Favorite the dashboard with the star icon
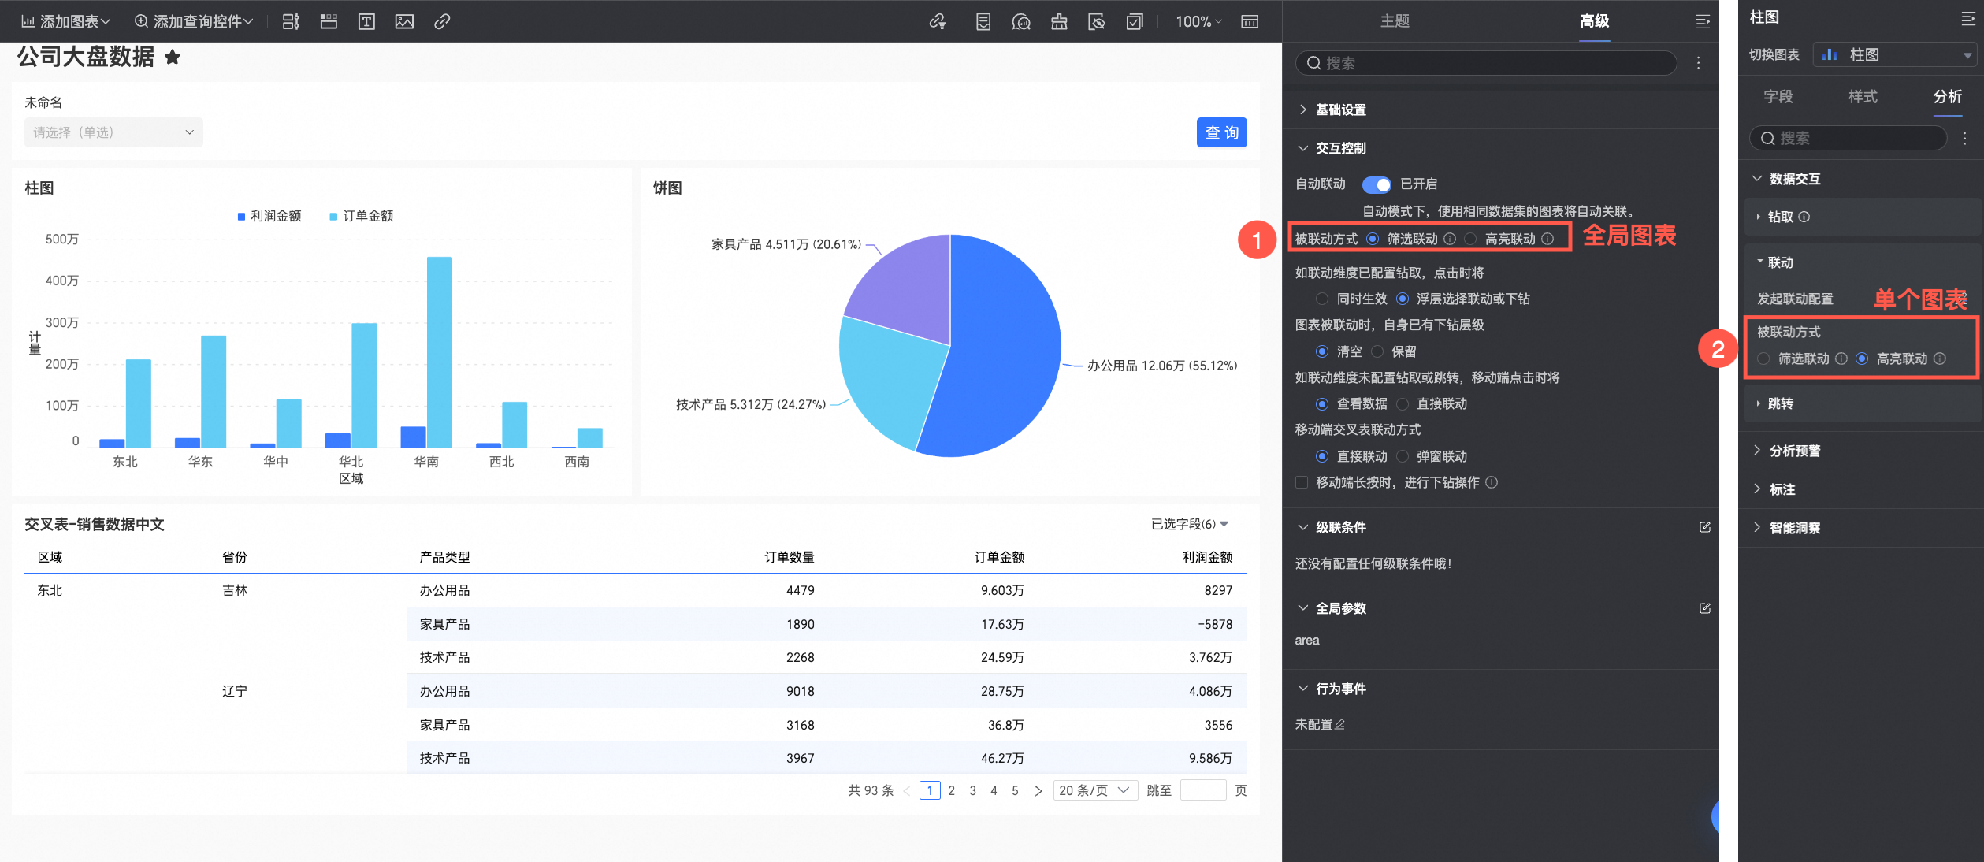This screenshot has width=1984, height=862. pyautogui.click(x=173, y=57)
